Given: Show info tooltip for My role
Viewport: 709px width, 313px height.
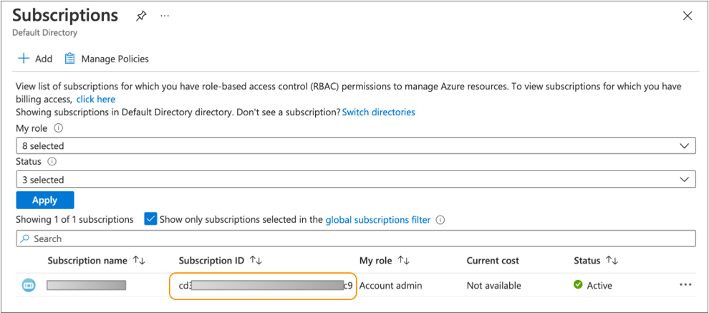Looking at the screenshot, I should coord(58,128).
